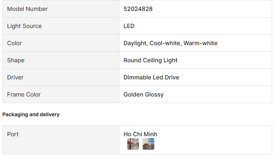
Task: Open the building exterior thumbnail image
Action: (x=148, y=144)
